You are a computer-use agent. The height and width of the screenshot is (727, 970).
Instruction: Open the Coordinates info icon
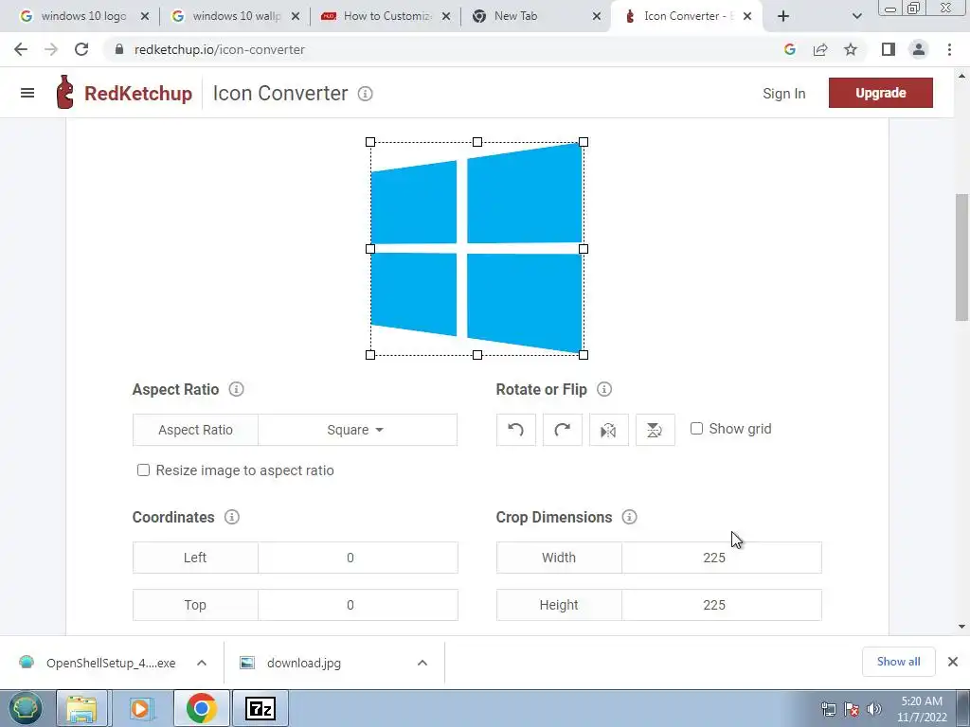click(x=232, y=518)
